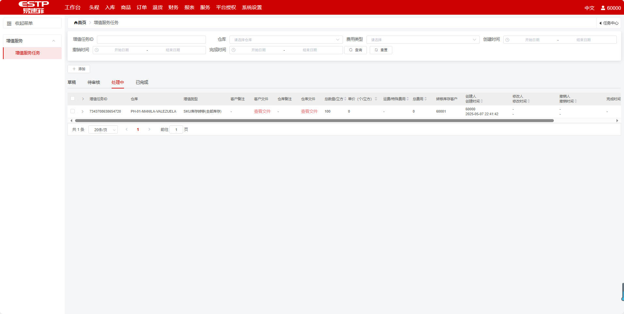The height and width of the screenshot is (314, 624).
Task: Click the horizontal table scrollbar
Action: click(x=314, y=121)
